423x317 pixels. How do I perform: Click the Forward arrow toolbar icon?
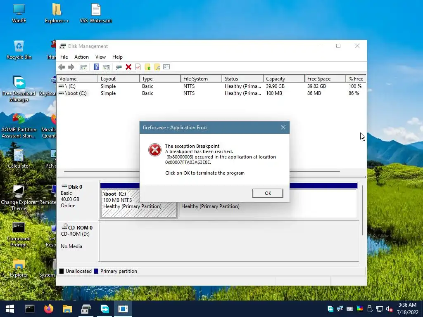coord(71,67)
